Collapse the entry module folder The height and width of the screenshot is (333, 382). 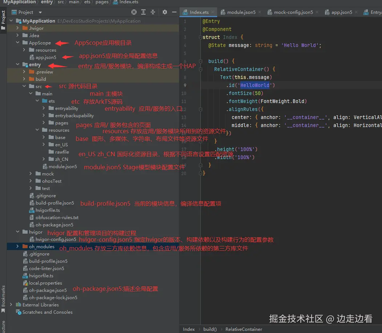point(17,64)
